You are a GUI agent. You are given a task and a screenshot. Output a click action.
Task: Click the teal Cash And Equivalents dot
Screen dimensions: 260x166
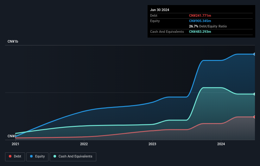(55, 156)
